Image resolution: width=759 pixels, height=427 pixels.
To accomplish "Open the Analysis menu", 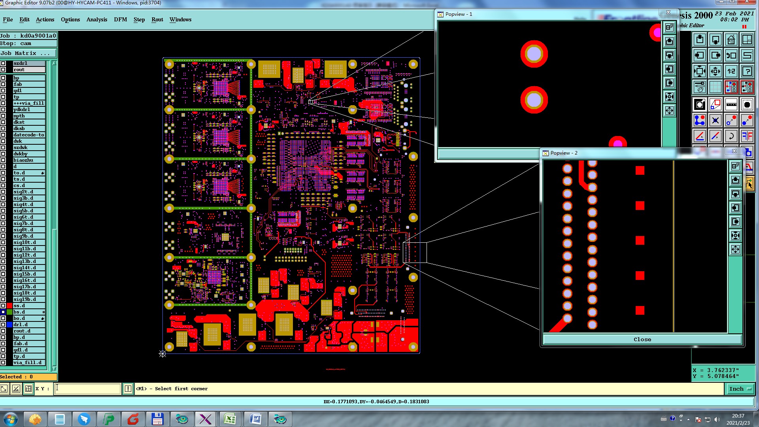I will tap(96, 19).
